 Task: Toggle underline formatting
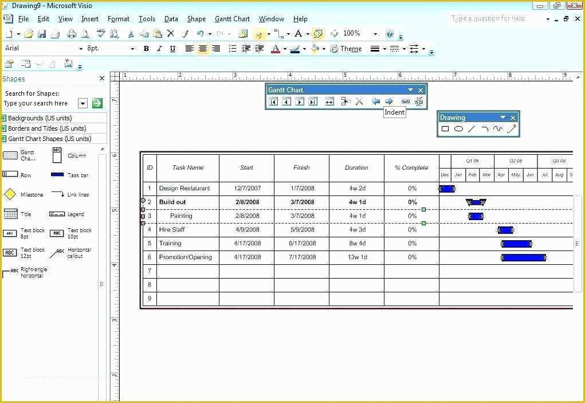[172, 49]
